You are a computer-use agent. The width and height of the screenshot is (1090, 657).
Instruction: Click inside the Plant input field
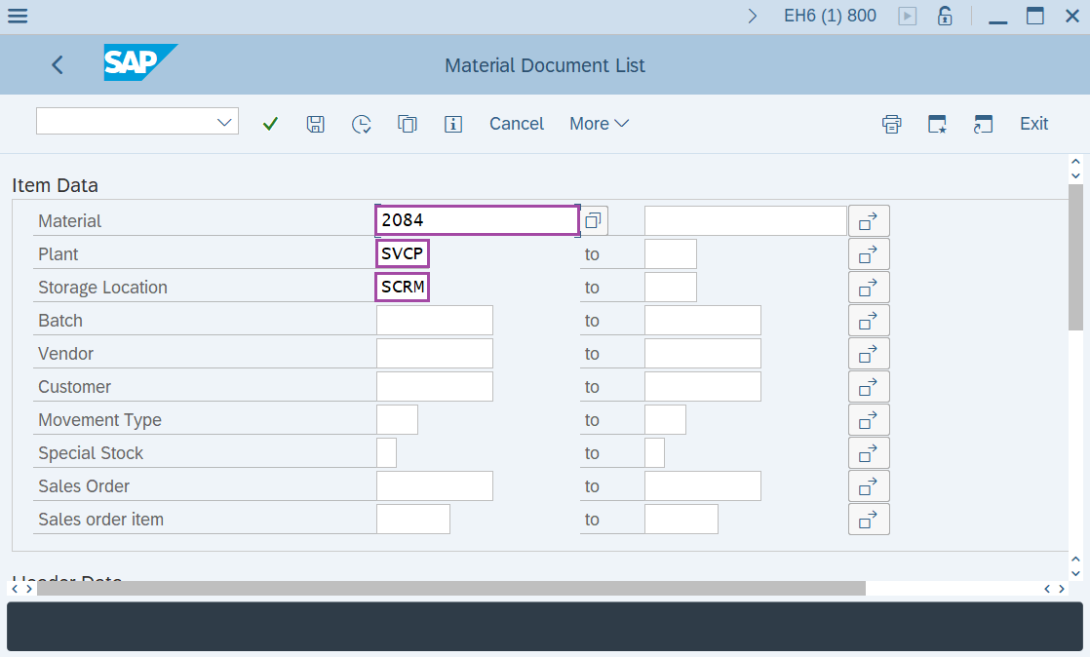[402, 253]
